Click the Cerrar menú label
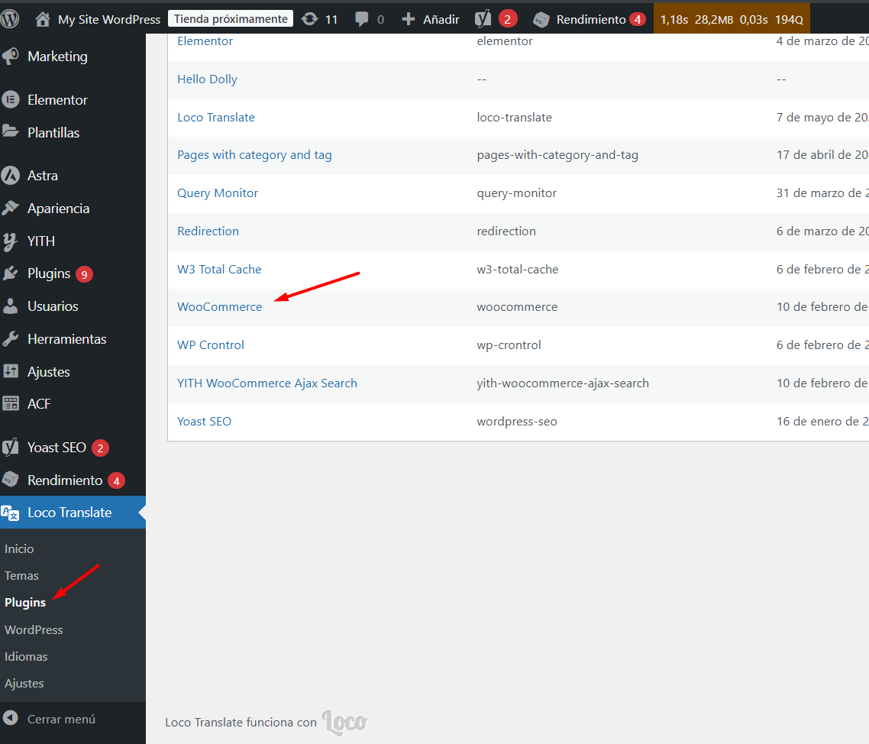Image resolution: width=869 pixels, height=744 pixels. pyautogui.click(x=62, y=719)
